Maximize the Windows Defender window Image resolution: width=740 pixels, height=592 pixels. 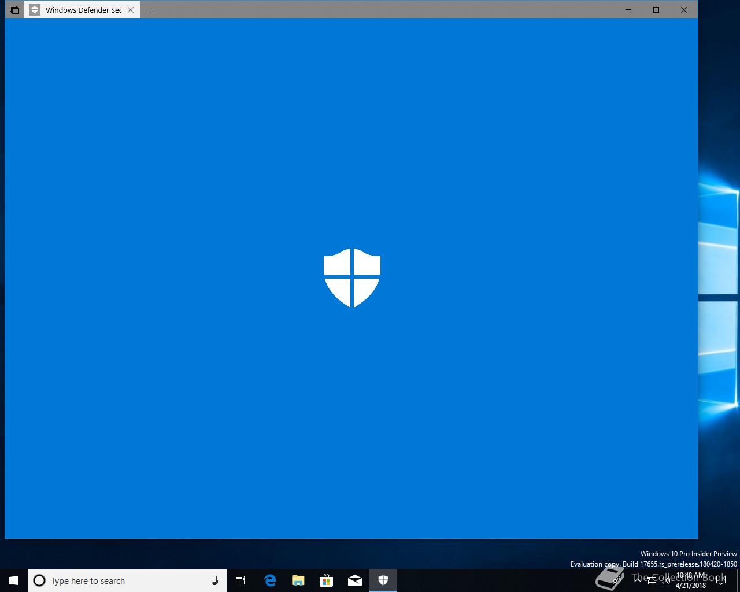(x=656, y=10)
